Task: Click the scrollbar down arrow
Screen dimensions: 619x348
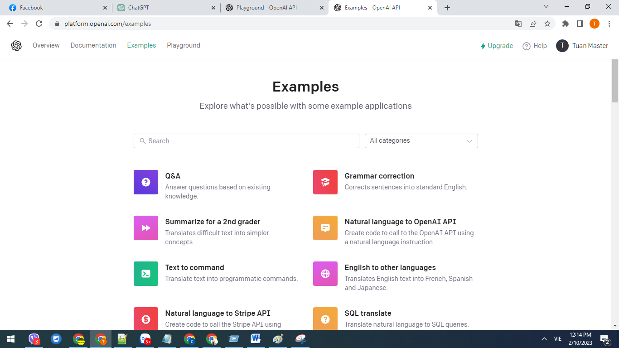Action: coord(615,325)
